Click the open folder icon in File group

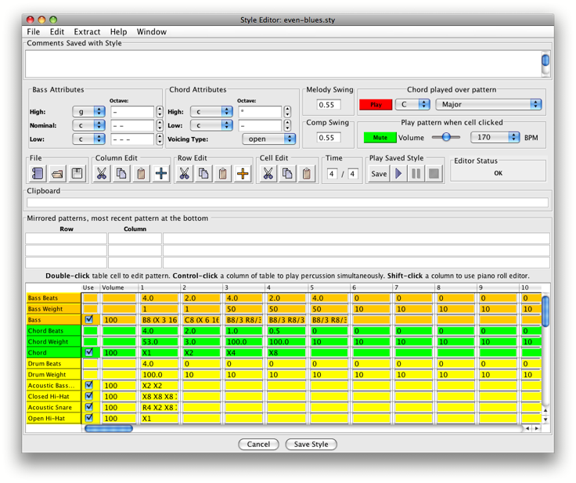click(x=57, y=174)
